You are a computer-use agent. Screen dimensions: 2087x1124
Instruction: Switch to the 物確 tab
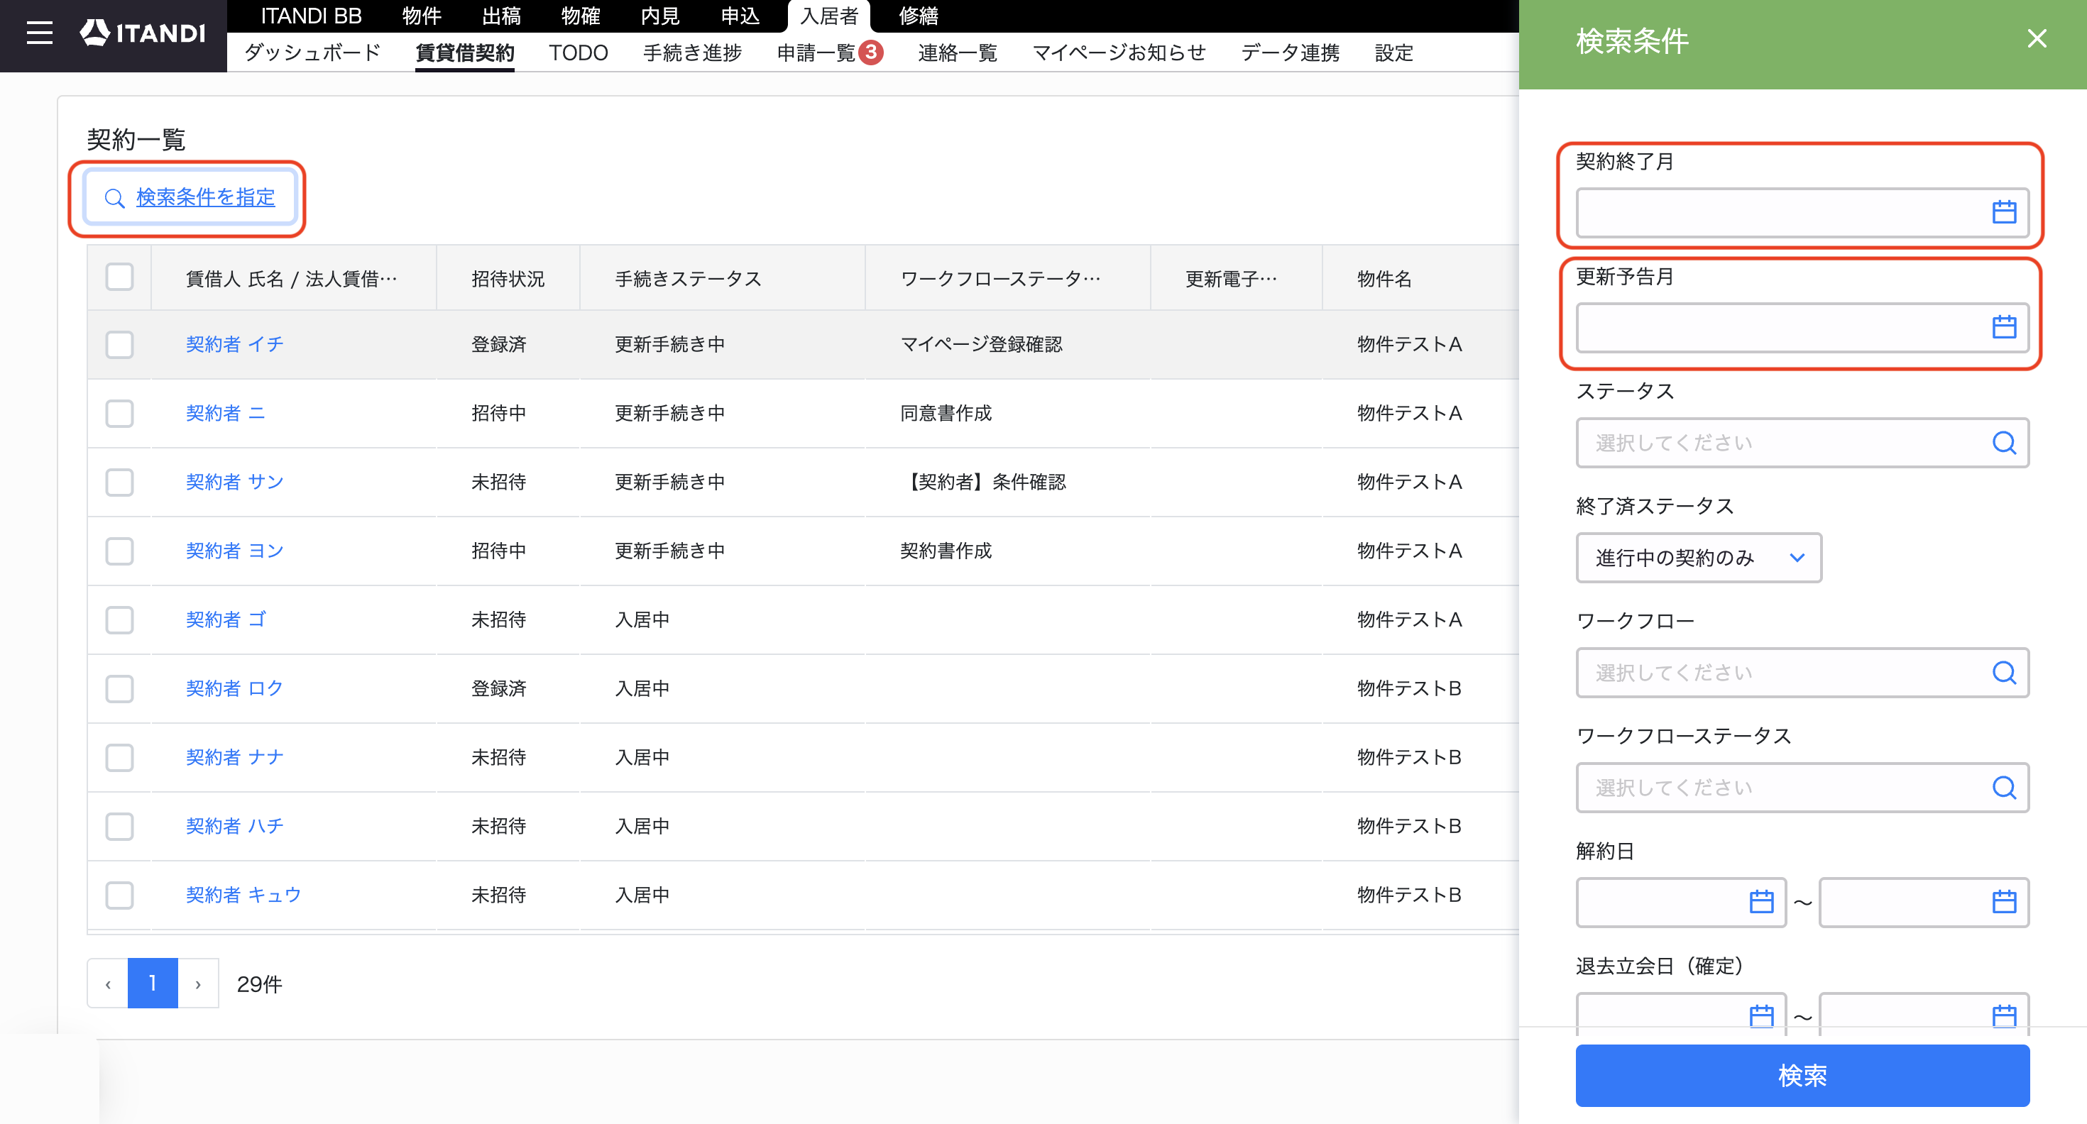pos(580,16)
